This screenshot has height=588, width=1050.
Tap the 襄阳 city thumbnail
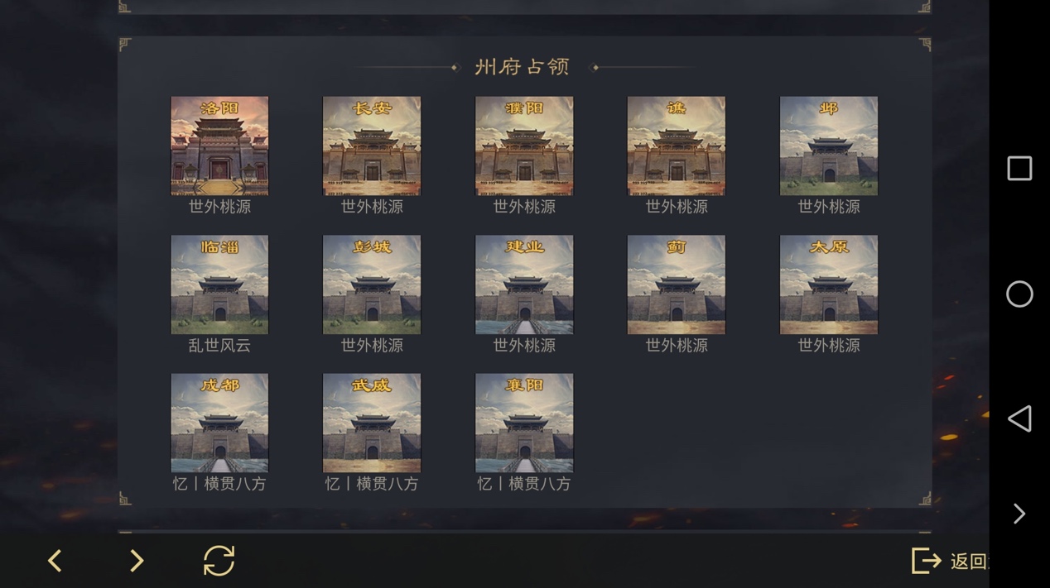[x=524, y=423]
